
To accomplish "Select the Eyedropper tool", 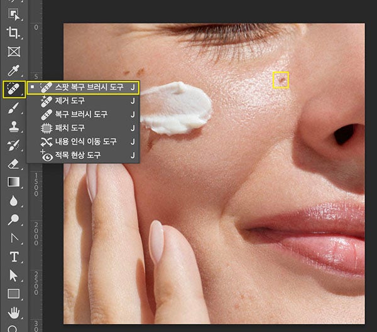I will (13, 70).
